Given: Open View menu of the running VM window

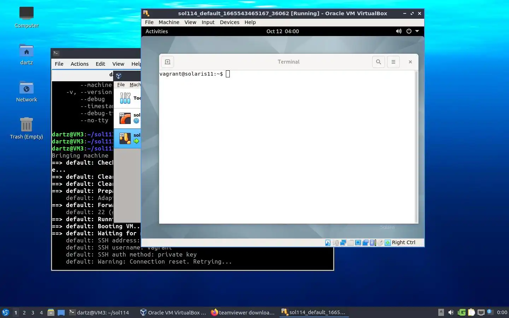Looking at the screenshot, I should point(190,22).
